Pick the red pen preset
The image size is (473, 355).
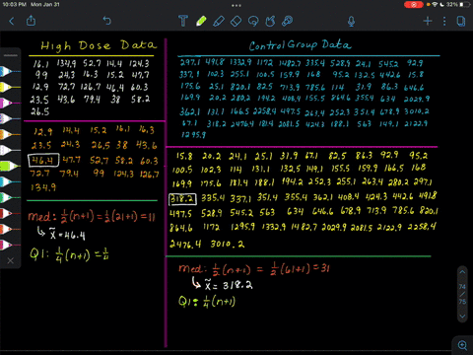click(9, 213)
